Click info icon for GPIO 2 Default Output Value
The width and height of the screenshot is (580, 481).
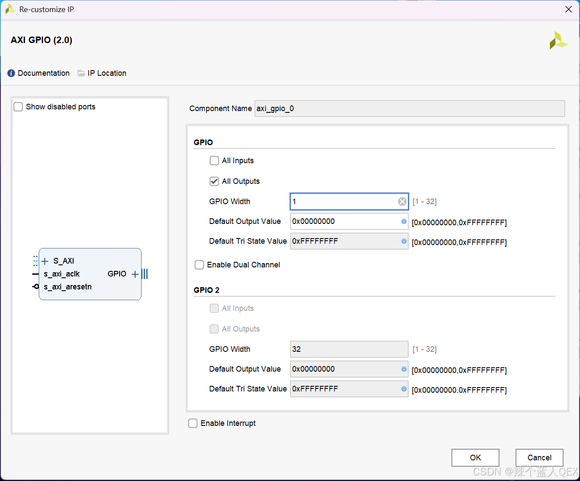[x=403, y=369]
